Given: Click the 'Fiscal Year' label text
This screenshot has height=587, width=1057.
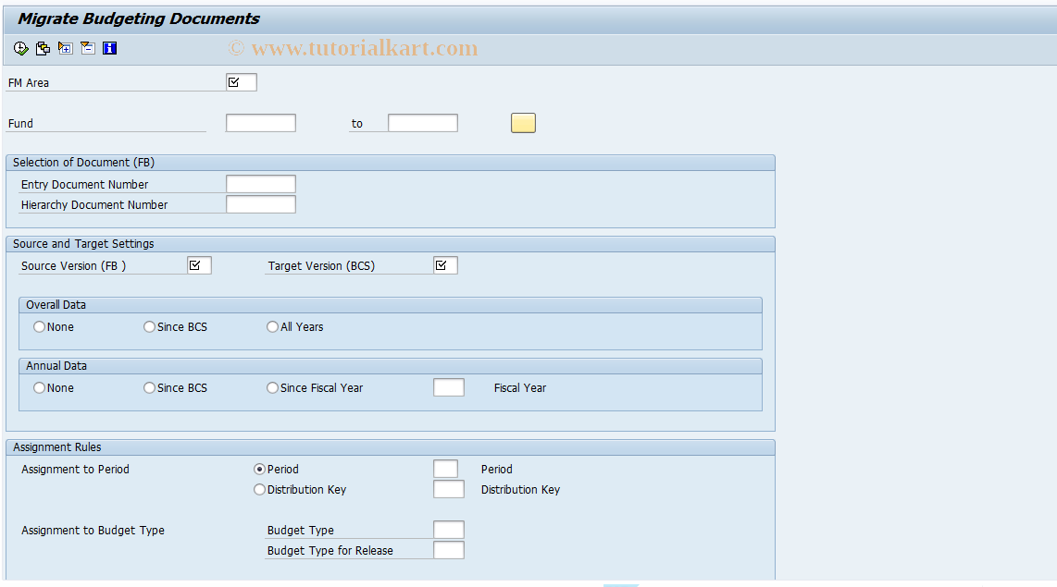Looking at the screenshot, I should click(x=520, y=387).
